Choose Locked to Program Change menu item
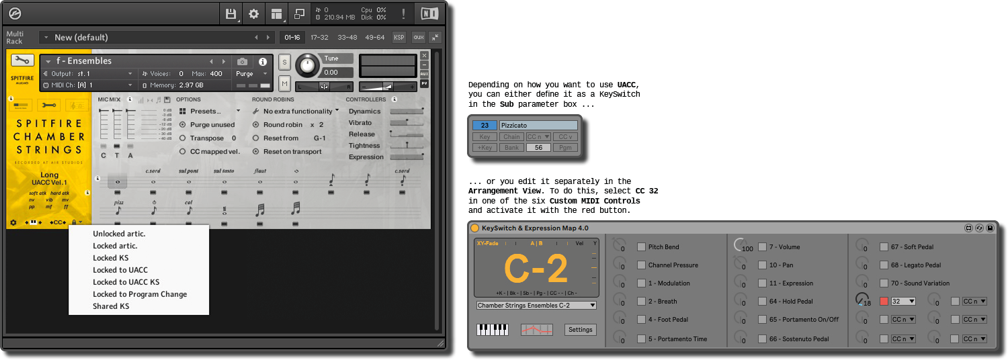This screenshot has height=360, width=1008. coord(140,294)
